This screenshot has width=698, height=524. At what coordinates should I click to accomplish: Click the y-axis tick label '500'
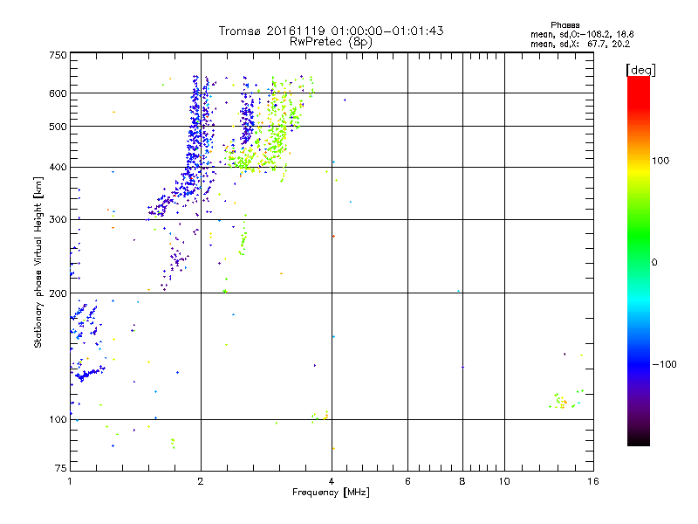[58, 127]
